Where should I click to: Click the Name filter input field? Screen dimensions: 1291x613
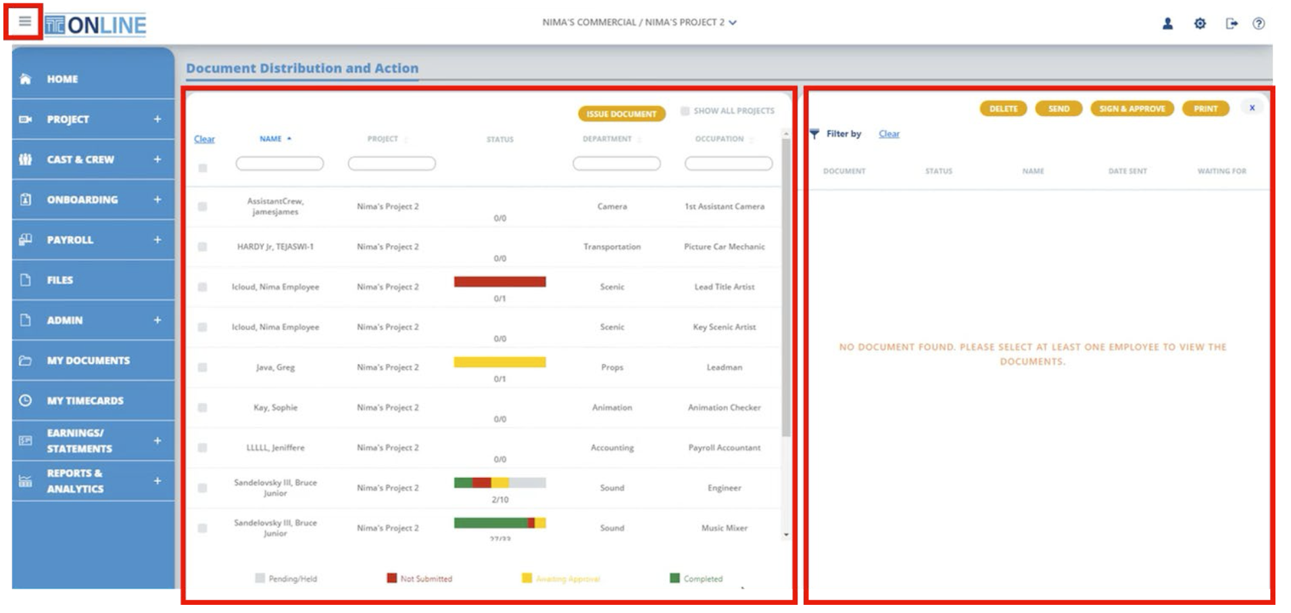(279, 163)
